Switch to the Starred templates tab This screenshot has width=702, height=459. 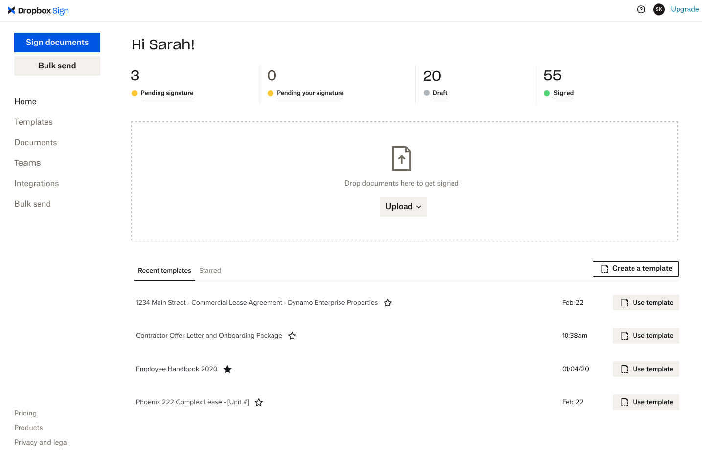tap(210, 270)
